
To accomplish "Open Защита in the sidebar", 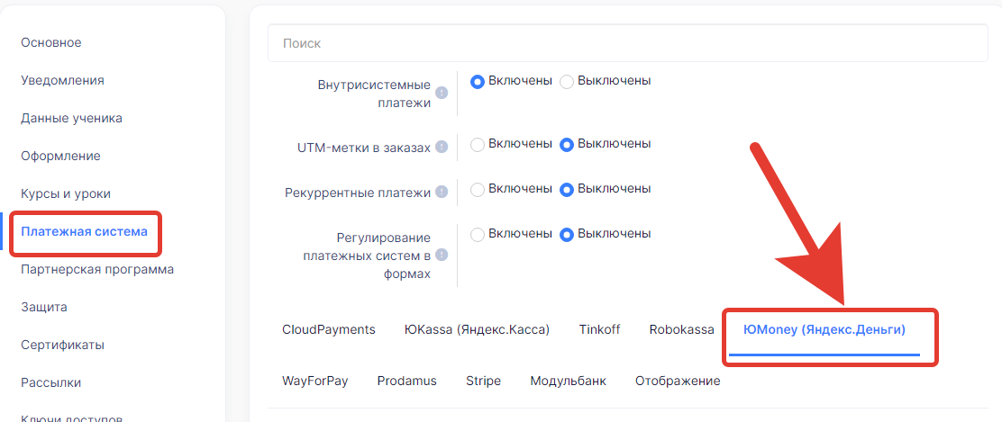I will click(x=44, y=307).
